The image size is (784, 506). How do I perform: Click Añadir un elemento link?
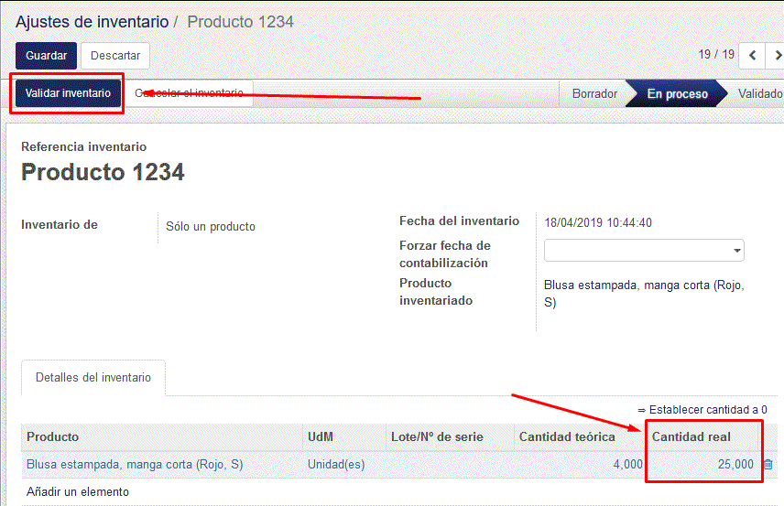click(78, 492)
